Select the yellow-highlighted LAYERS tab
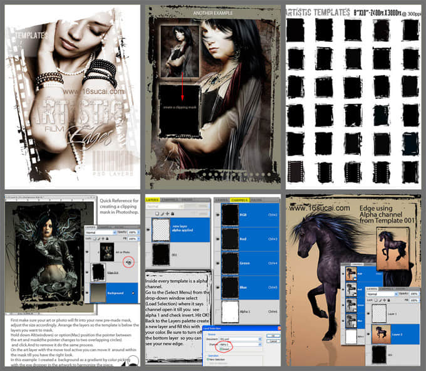This screenshot has width=426, height=371. (152, 200)
